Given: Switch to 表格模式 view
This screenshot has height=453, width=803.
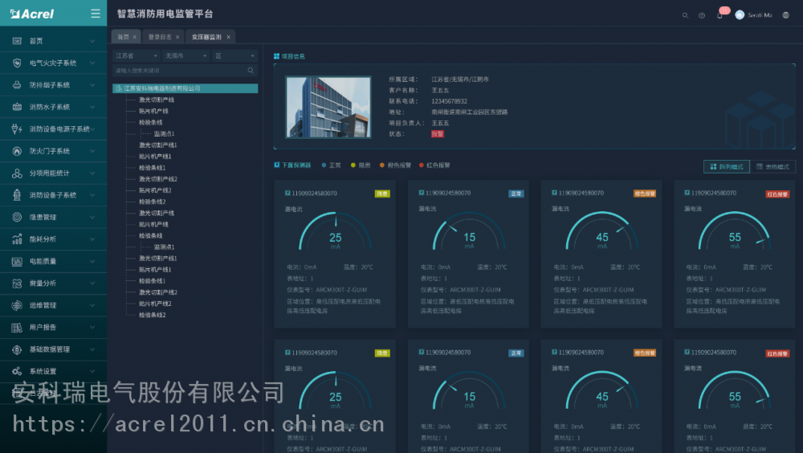Looking at the screenshot, I should [x=772, y=166].
